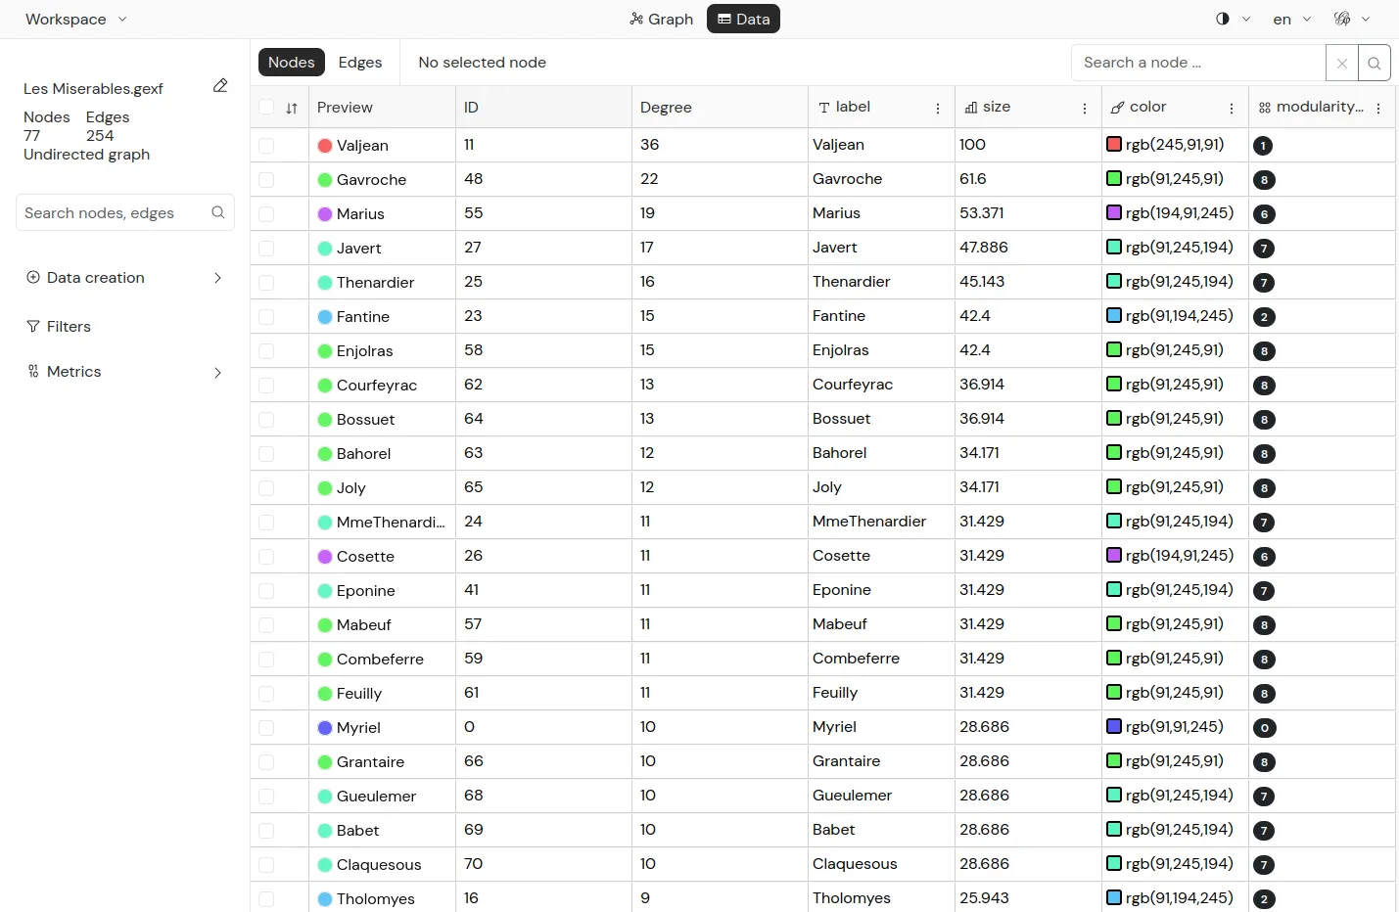Screen dimensions: 1399x912
Task: Click the sort arrows icon in table header
Action: [292, 108]
